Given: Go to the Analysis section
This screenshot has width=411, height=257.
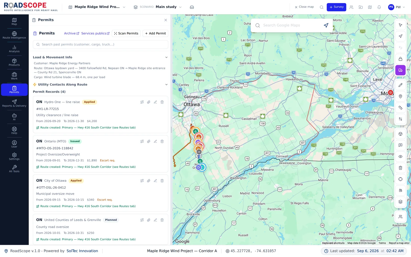Looking at the screenshot, I should (14, 49).
